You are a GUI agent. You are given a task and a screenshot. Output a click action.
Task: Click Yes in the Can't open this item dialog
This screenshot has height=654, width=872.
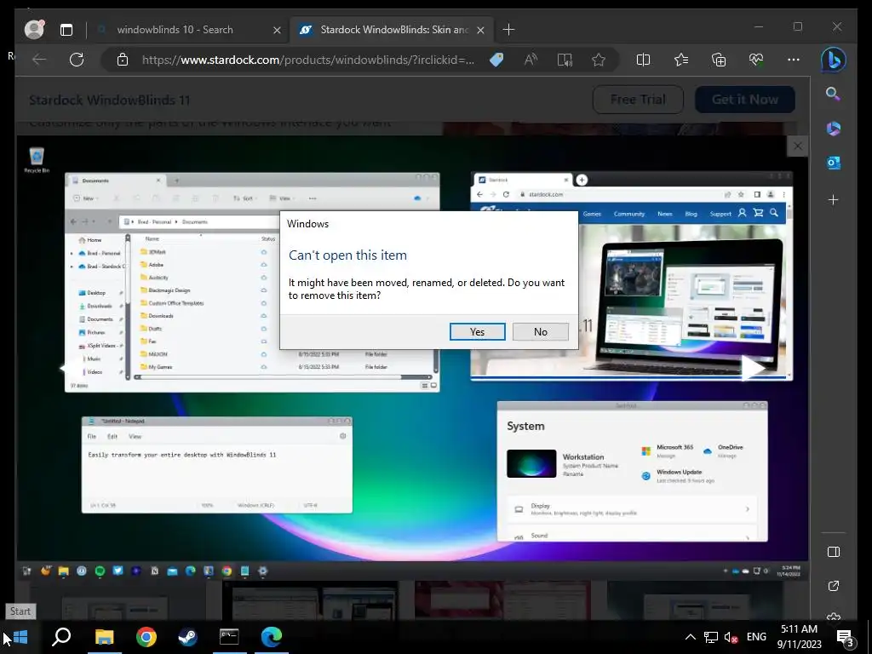tap(477, 331)
